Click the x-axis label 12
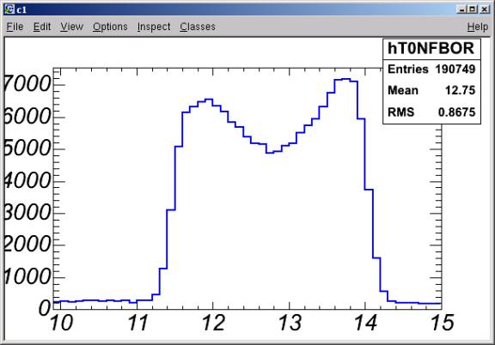Viewport: 495px width, 345px height. point(213,323)
